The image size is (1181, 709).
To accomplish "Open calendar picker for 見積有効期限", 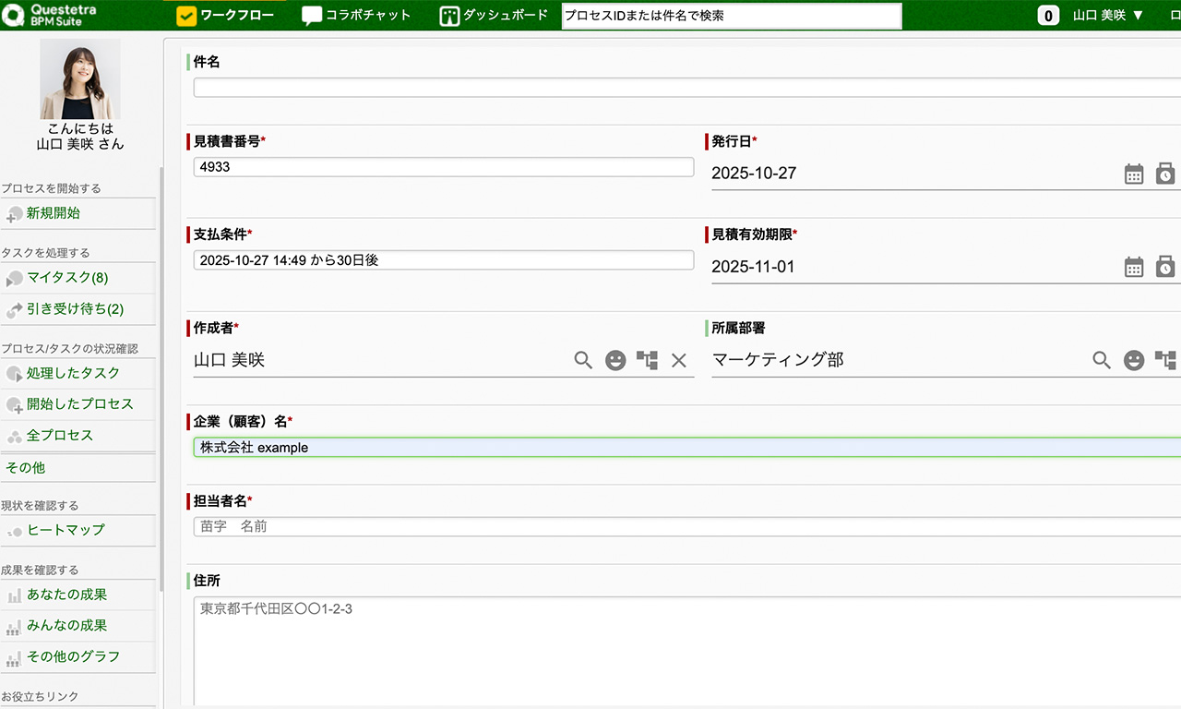I will (1134, 267).
